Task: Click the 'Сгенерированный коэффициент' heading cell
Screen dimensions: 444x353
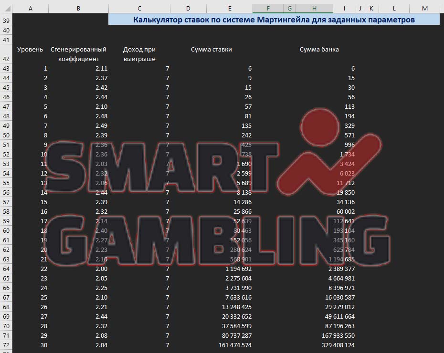Action: pos(78,54)
